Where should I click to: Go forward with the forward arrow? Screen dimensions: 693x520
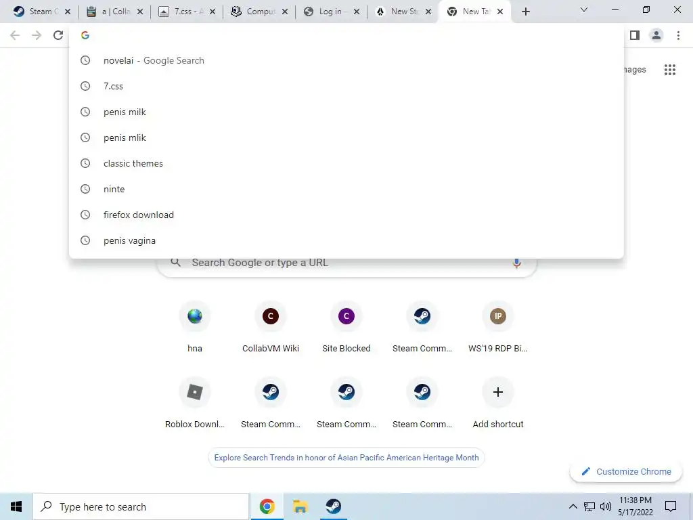tap(37, 35)
